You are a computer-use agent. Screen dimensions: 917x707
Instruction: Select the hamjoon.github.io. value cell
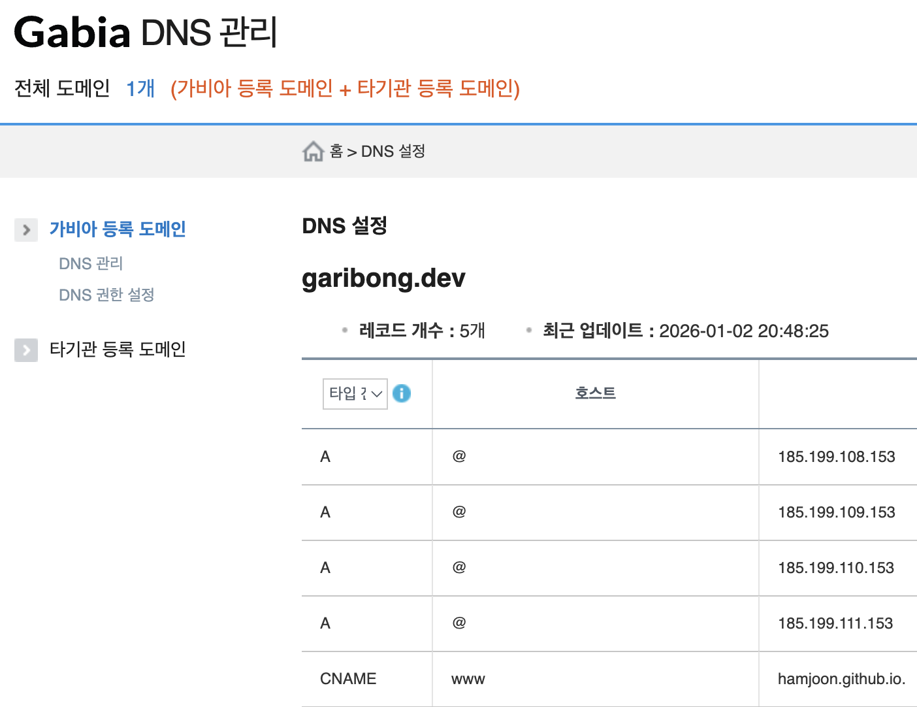coord(841,679)
